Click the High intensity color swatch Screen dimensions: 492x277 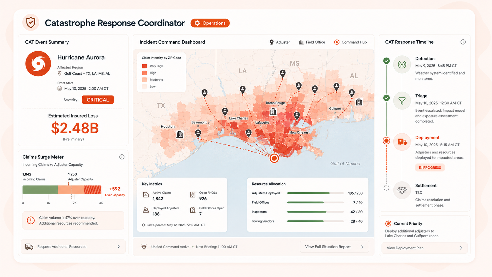144,73
